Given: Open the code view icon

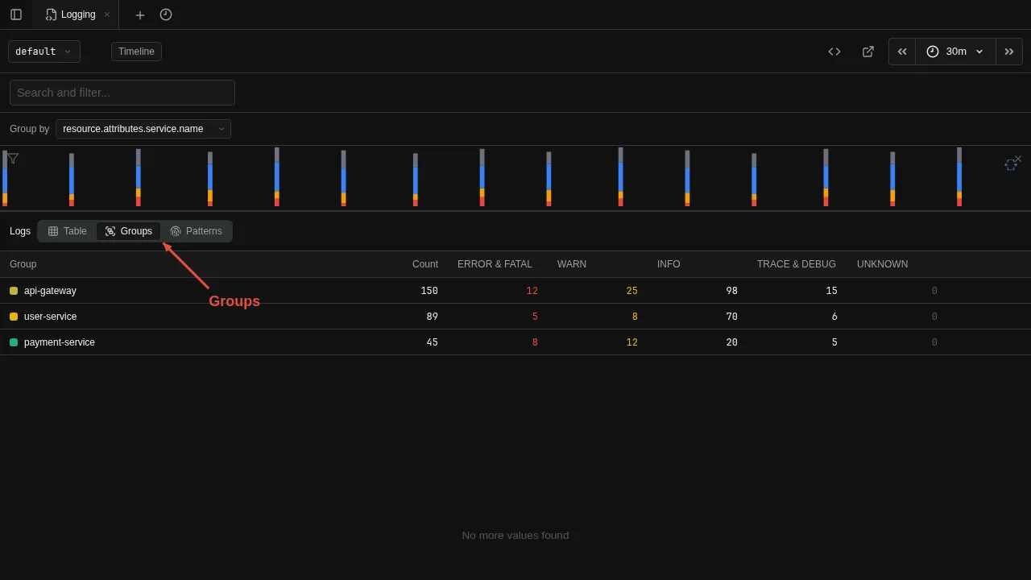Looking at the screenshot, I should point(834,52).
